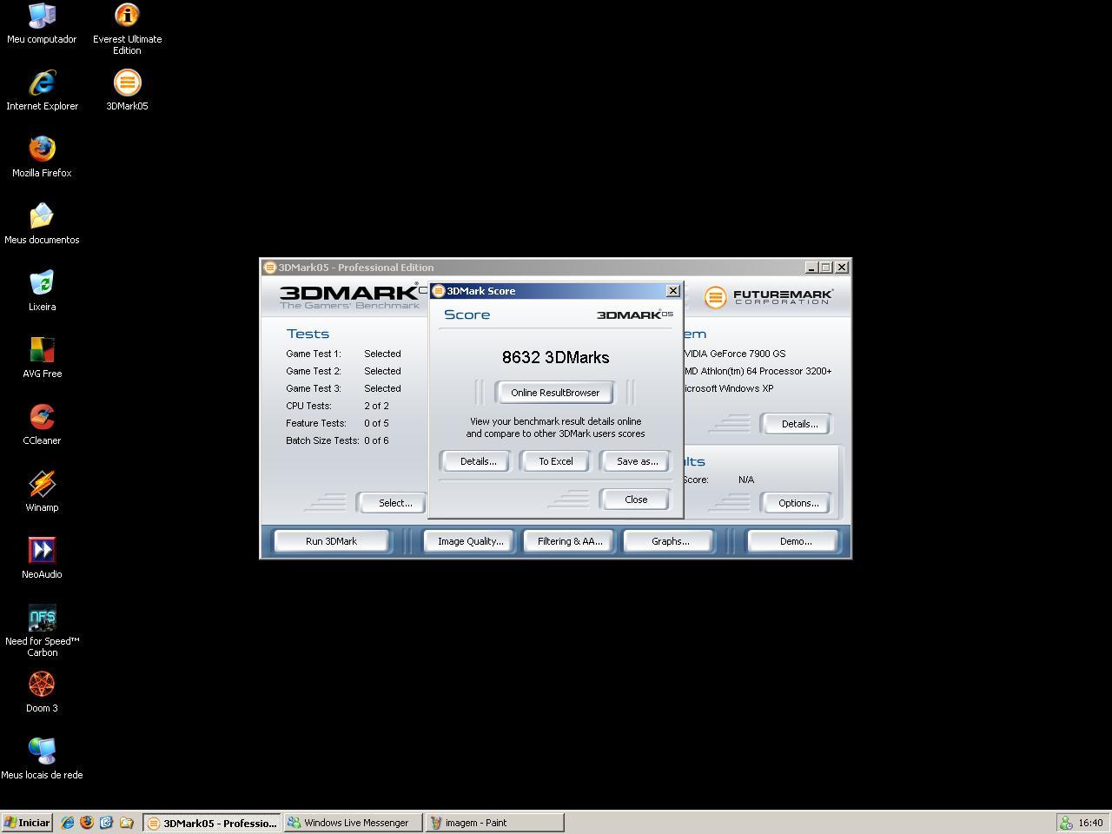Click the N/A score value
The image size is (1112, 834).
pos(746,480)
